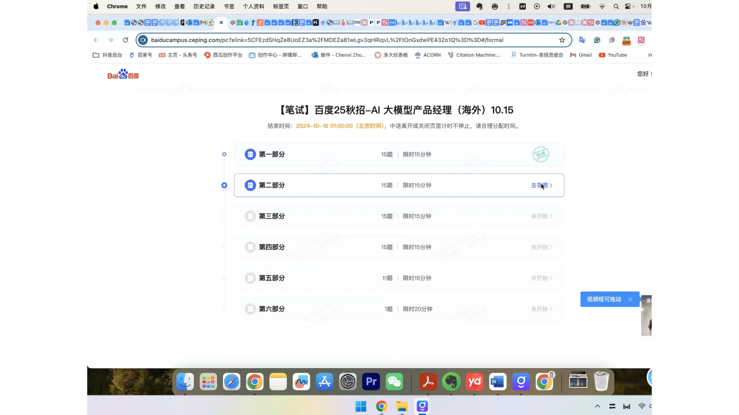This screenshot has height=415, width=739.
Task: Open the YouTube bookmark
Action: click(613, 55)
